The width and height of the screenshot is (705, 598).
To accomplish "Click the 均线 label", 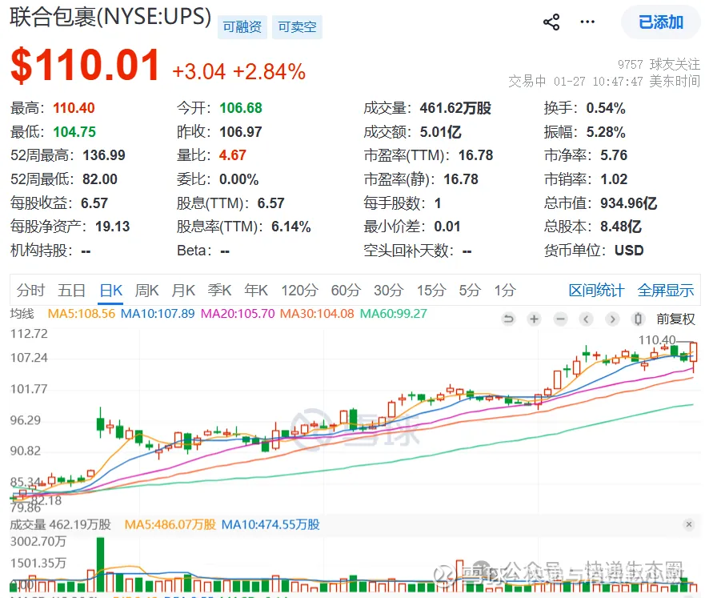I will (x=22, y=314).
